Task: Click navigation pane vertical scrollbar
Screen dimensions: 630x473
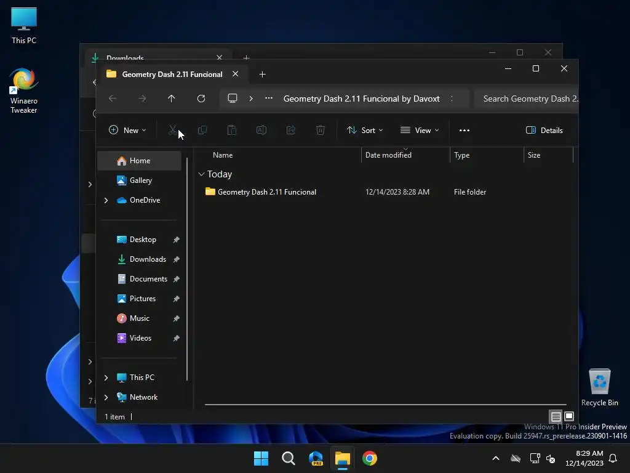Action: tap(187, 269)
